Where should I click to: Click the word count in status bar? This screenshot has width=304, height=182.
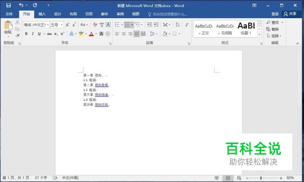(41, 178)
